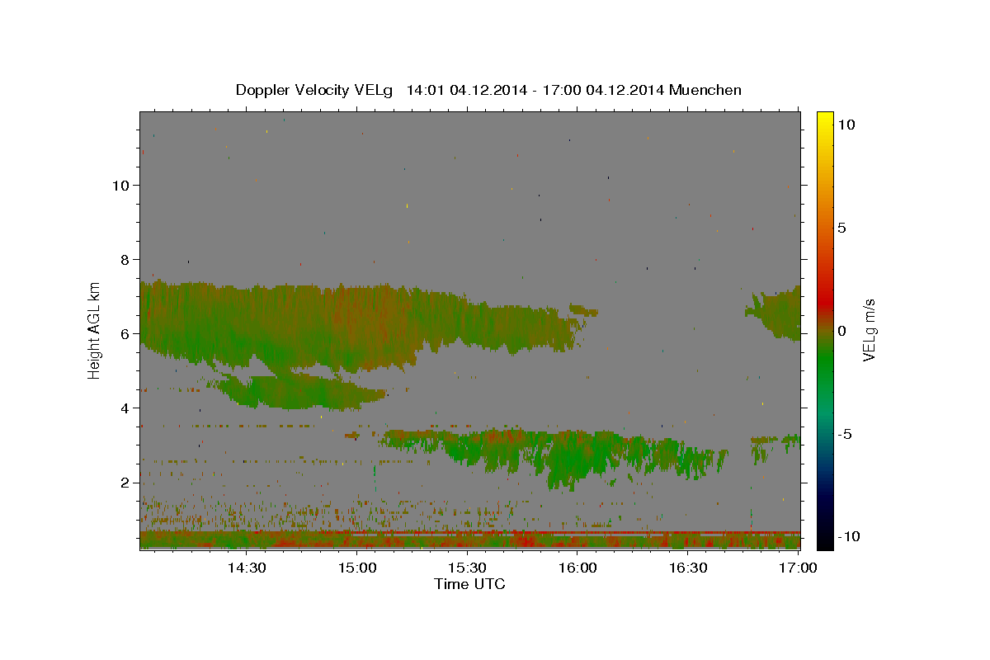Click the 'Height AGL km' axis label
Image resolution: width=990 pixels, height=660 pixels.
point(94,330)
